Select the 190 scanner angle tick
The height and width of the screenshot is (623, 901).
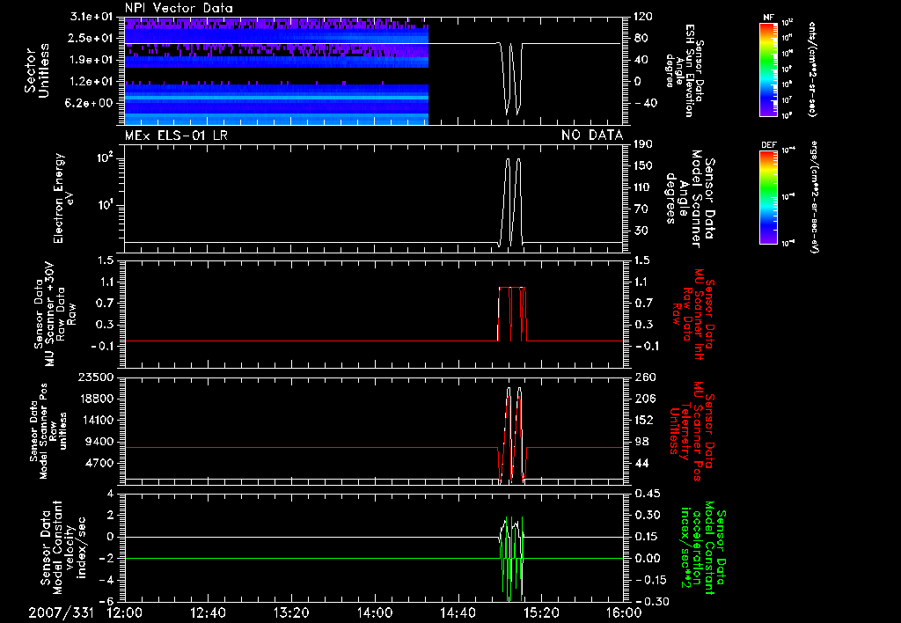coord(643,144)
